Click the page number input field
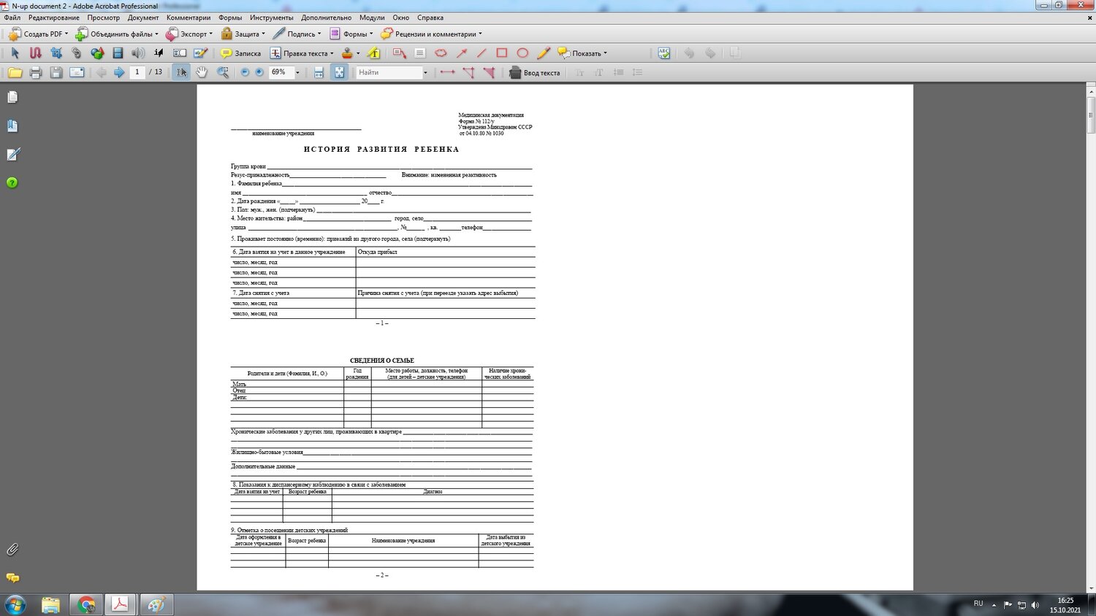Screen dimensions: 1096x616 click(137, 72)
